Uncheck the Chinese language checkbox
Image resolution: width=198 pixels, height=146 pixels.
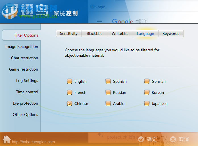(x=69, y=103)
